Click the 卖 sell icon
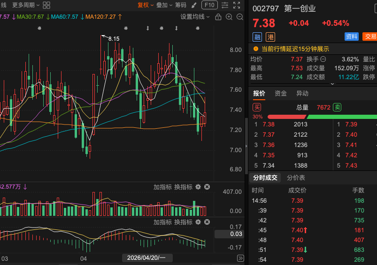The image size is (377, 265). point(337,107)
